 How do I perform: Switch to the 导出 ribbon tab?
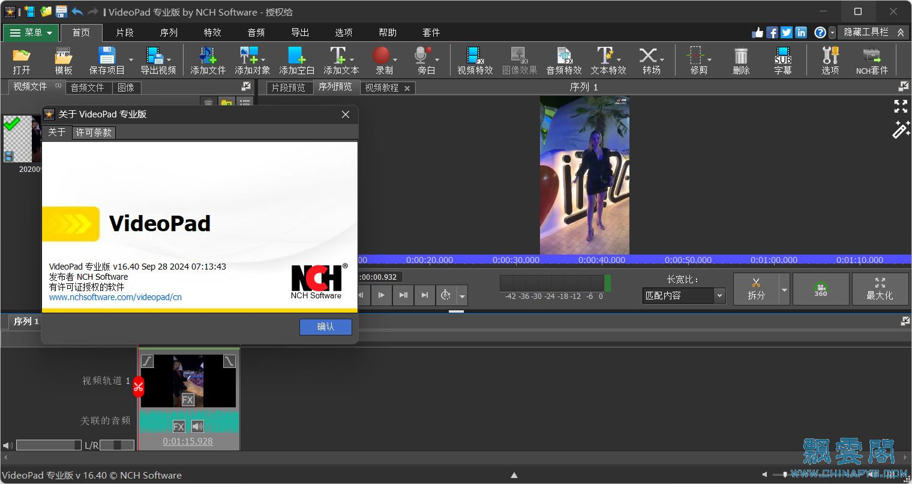pyautogui.click(x=300, y=32)
